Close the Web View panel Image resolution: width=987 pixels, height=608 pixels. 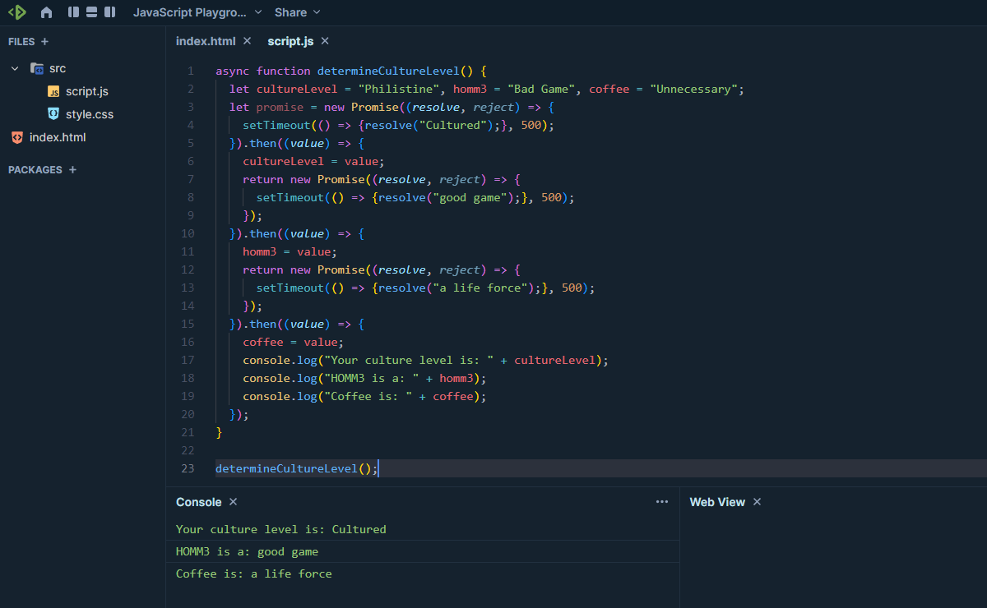(x=758, y=502)
